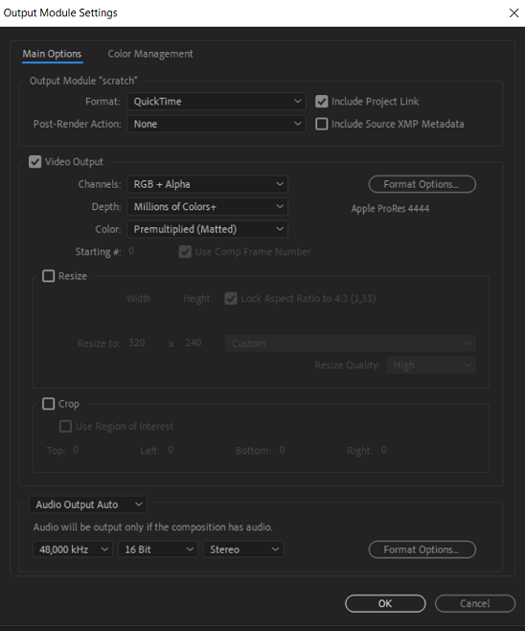
Task: Open the 16 Bit audio depth dropdown
Action: (x=157, y=549)
